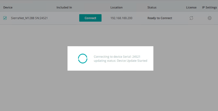Click the Connecting to device Serial message
218x111 pixels.
click(117, 57)
